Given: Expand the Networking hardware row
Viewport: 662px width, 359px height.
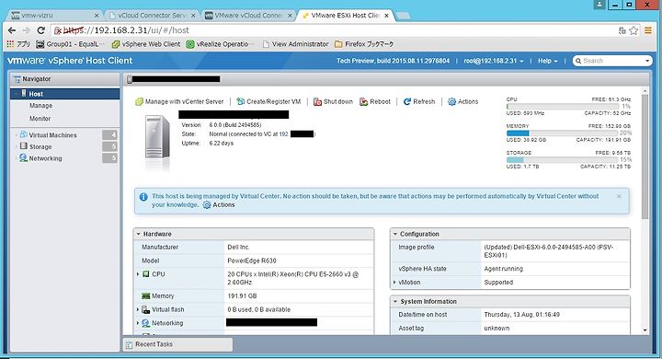Looking at the screenshot, I should pyautogui.click(x=138, y=323).
